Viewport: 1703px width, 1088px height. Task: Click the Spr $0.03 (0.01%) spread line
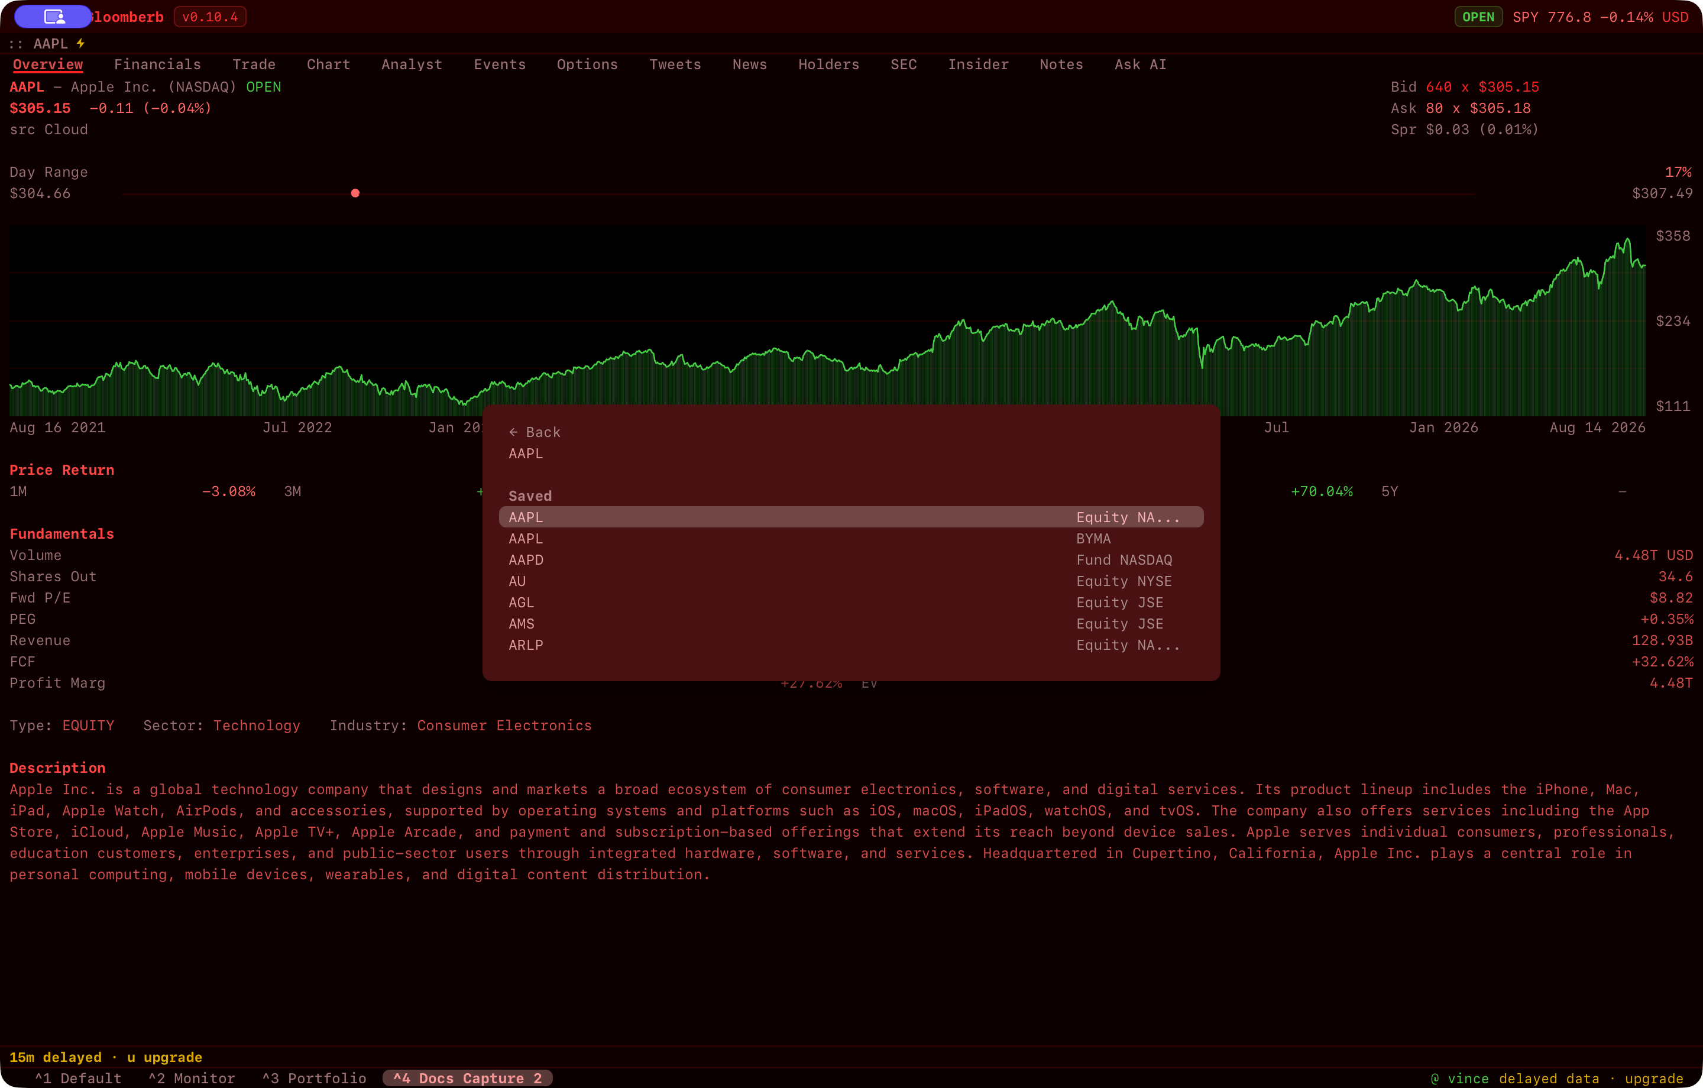click(x=1465, y=129)
